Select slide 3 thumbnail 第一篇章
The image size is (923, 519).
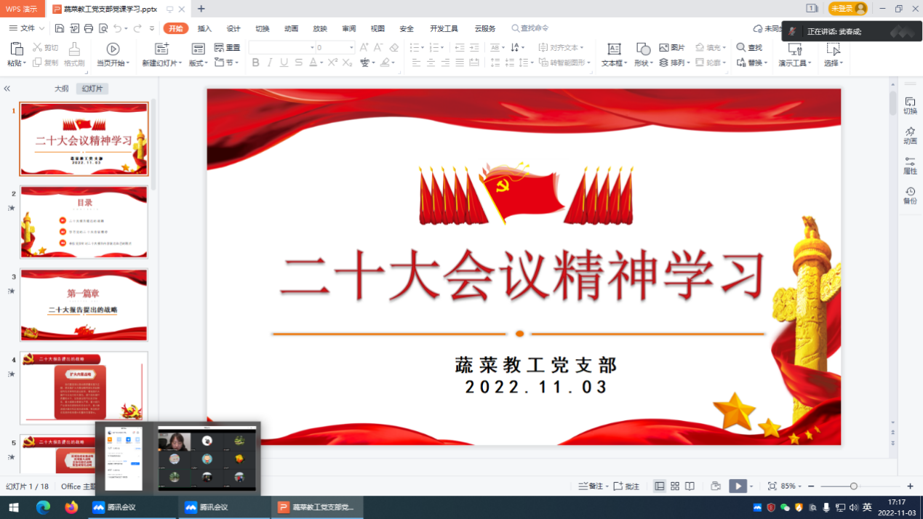click(x=84, y=305)
